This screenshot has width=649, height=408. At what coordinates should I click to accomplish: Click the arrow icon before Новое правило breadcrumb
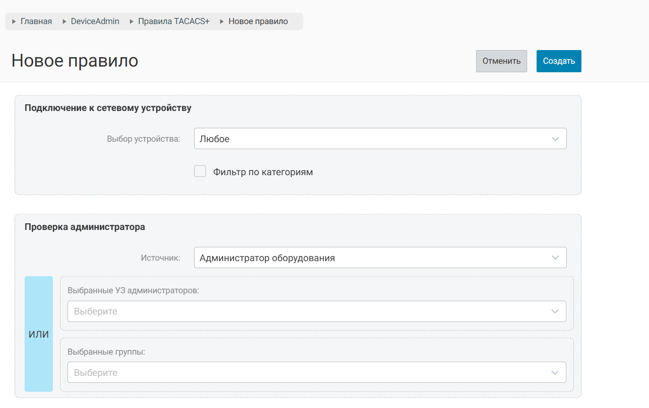pyautogui.click(x=222, y=22)
